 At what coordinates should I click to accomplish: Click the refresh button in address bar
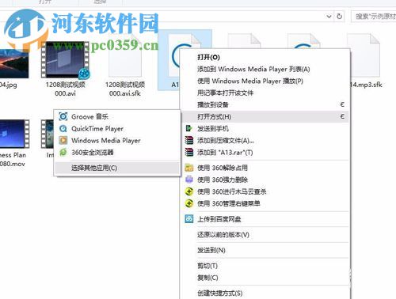pyautogui.click(x=339, y=17)
